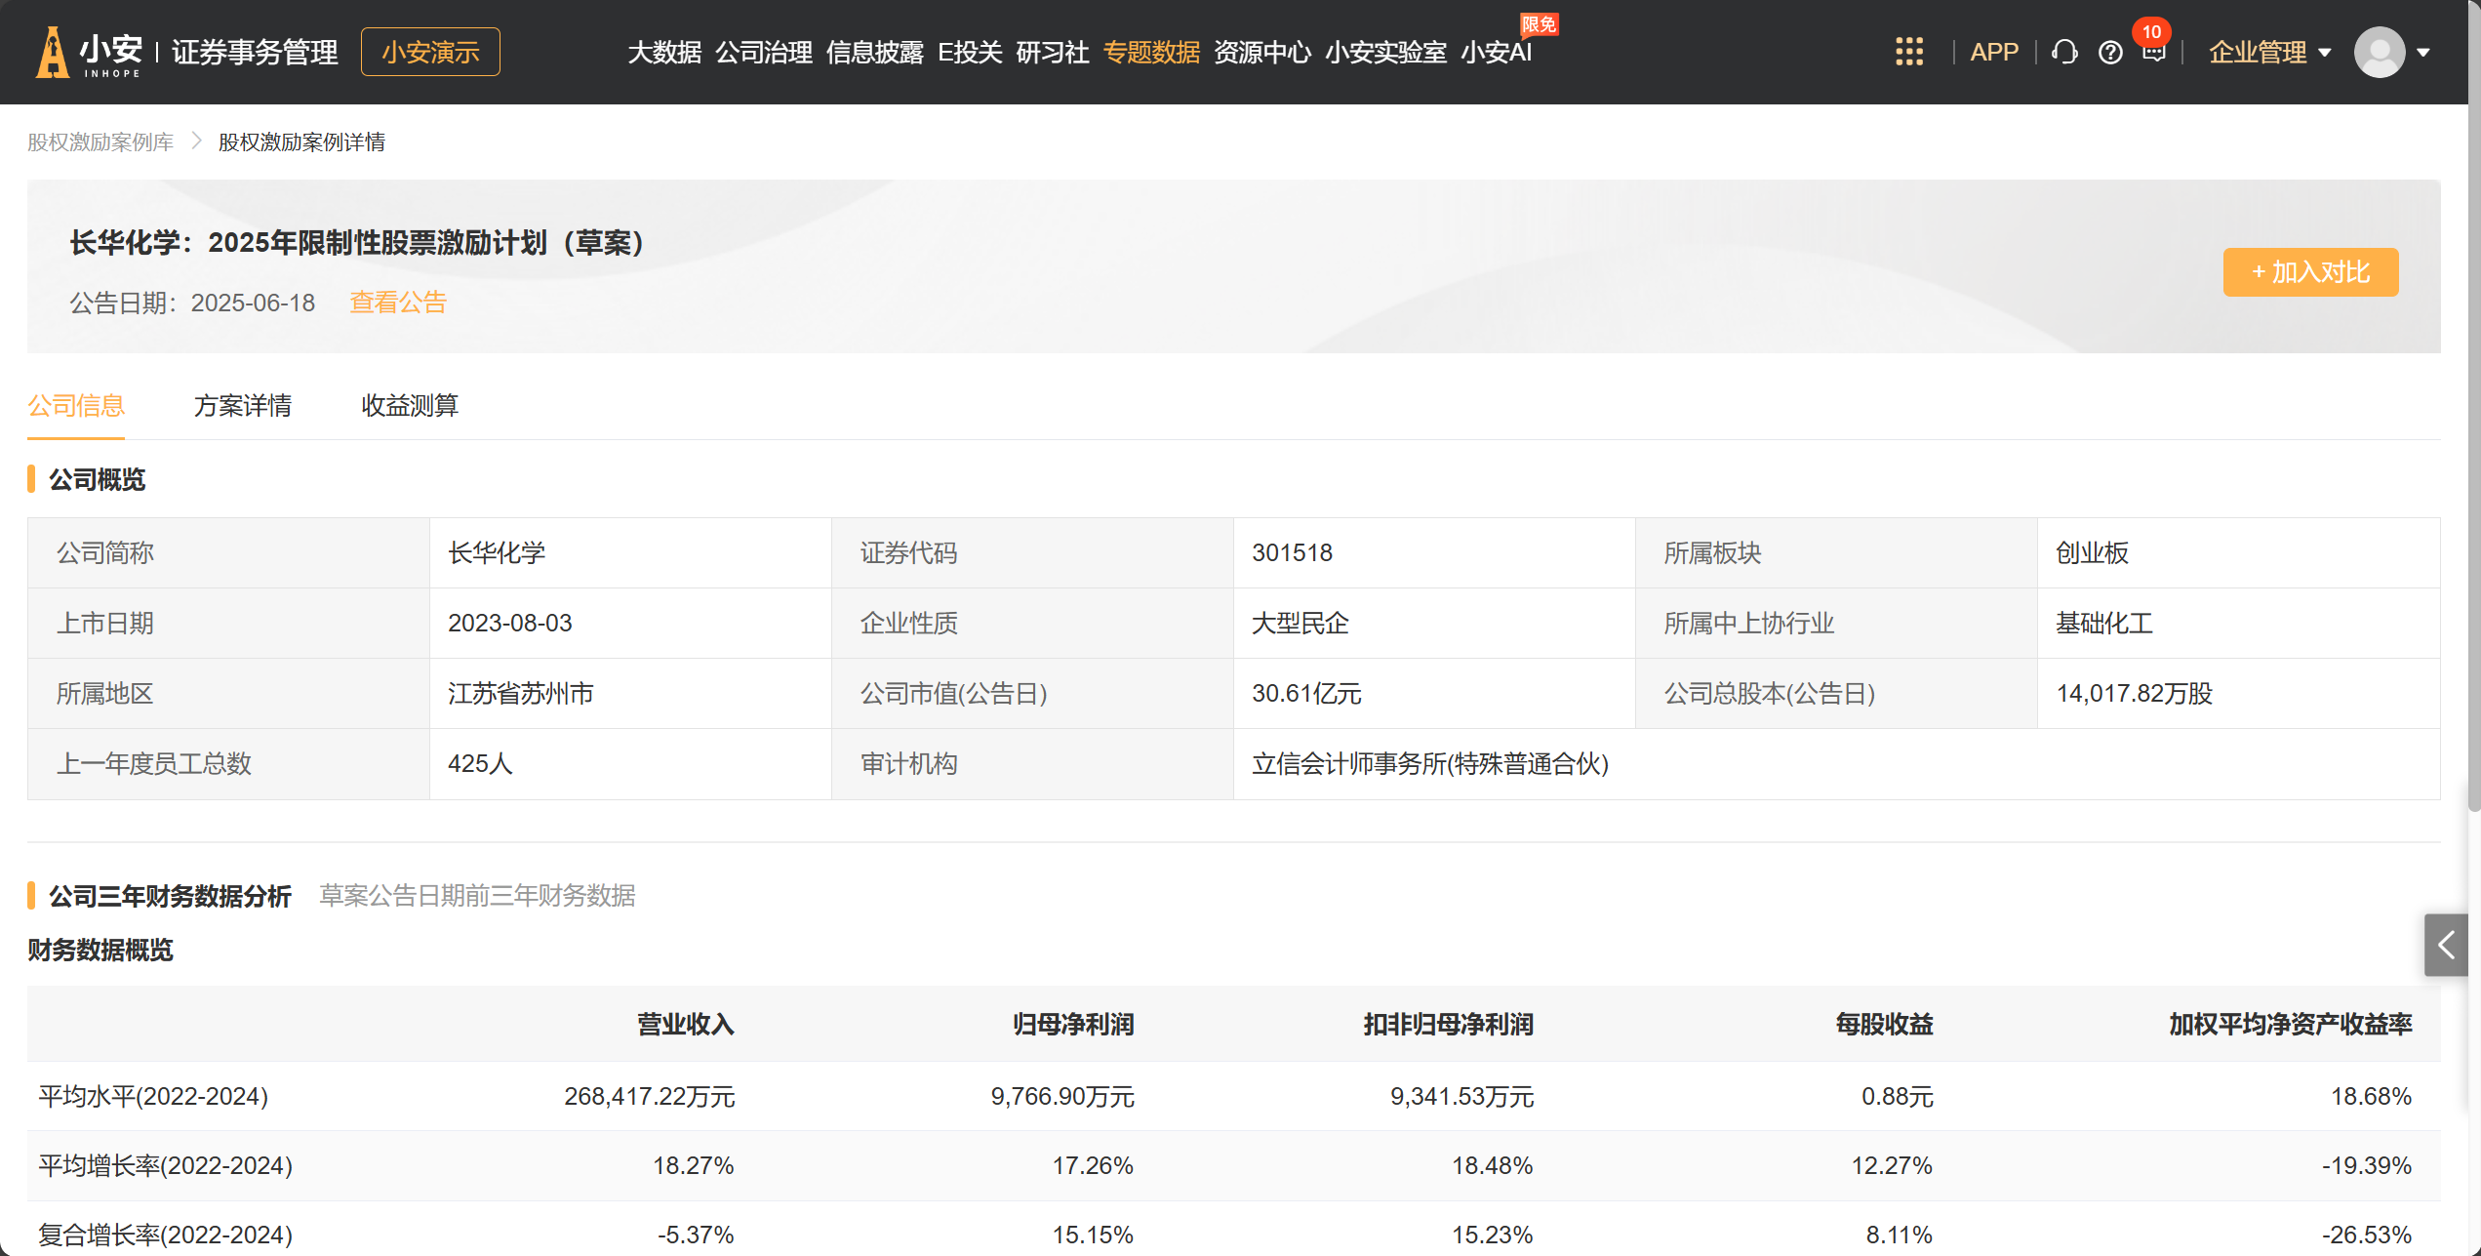Screen dimensions: 2481x1256
Task: Open the 资源中心 menu
Action: click(1262, 52)
